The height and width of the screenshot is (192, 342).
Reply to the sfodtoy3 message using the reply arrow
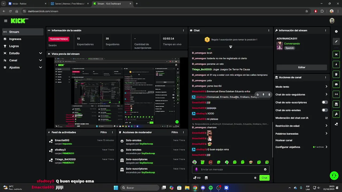point(258,95)
